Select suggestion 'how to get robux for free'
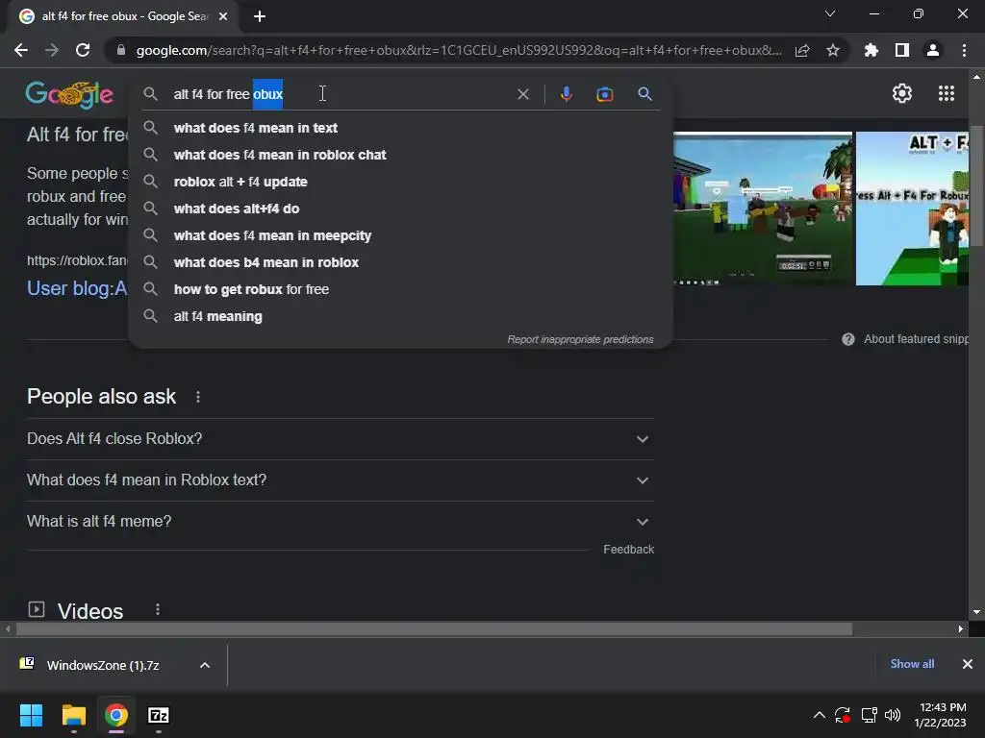 coord(400,290)
